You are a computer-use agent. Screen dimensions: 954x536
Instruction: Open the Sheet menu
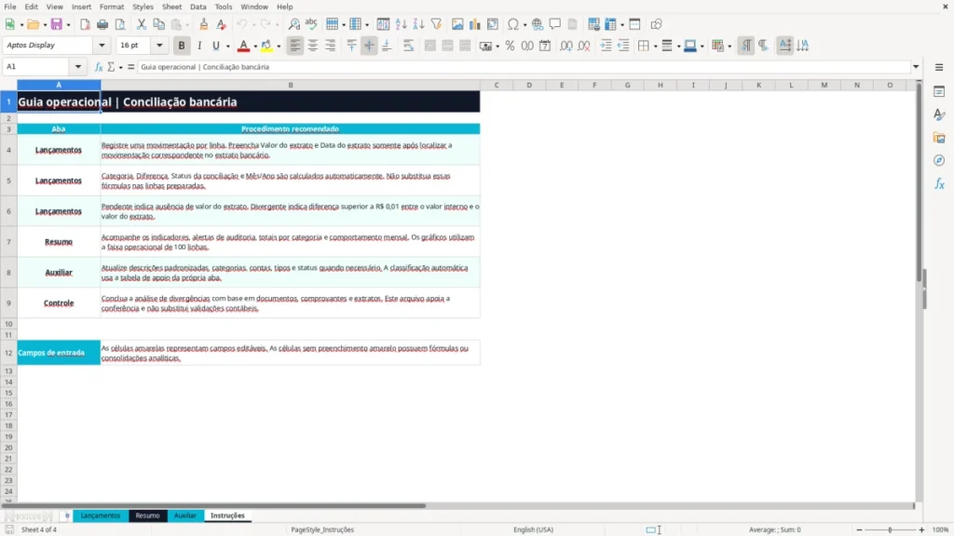171,7
